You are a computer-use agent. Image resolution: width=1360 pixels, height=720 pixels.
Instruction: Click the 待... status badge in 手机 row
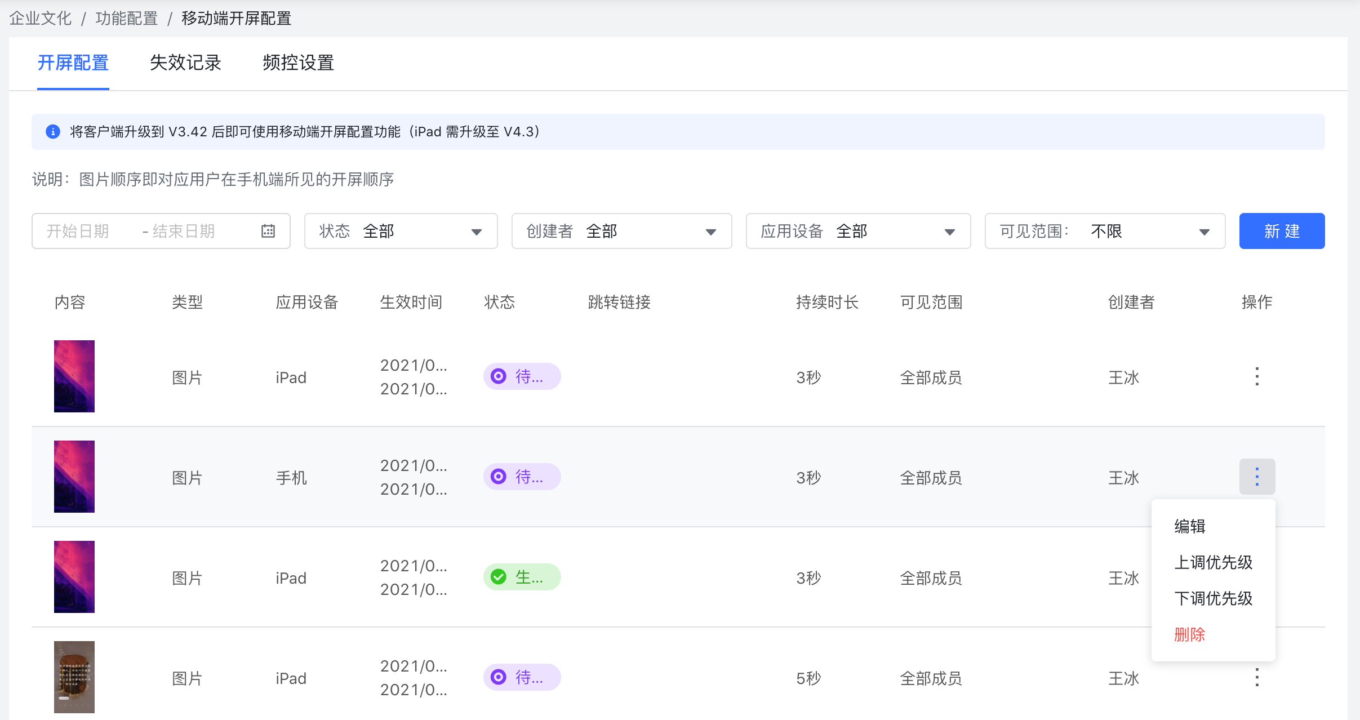(x=522, y=477)
